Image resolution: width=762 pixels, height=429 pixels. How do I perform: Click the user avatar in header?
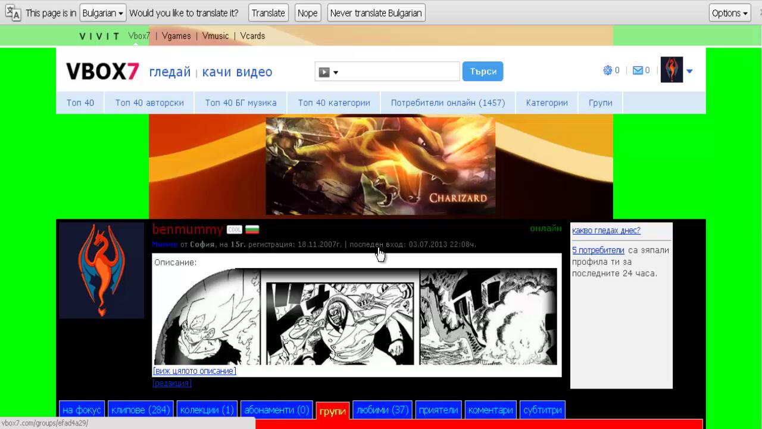coord(672,70)
